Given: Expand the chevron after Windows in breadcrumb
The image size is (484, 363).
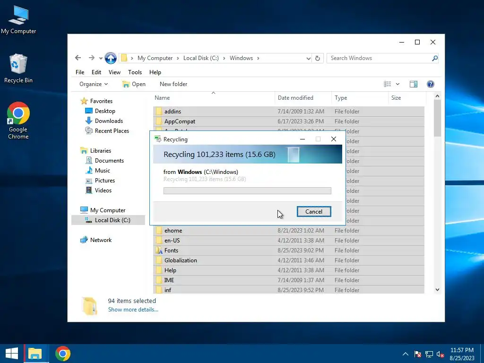Looking at the screenshot, I should coord(258,58).
